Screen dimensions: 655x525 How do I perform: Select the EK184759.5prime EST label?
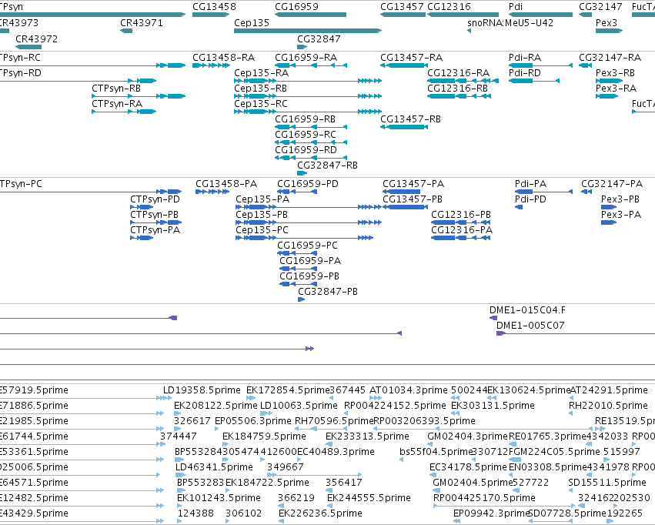click(264, 437)
